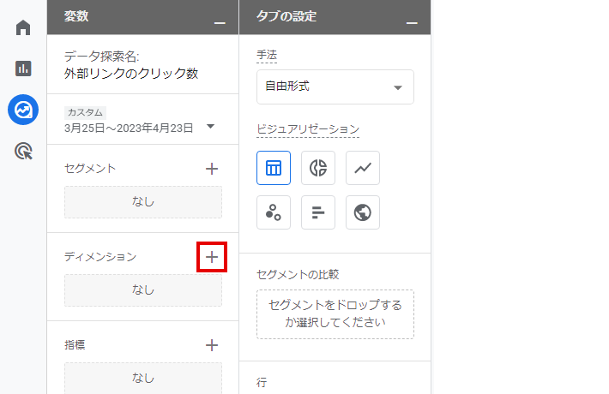Click the empty ディメンション なし box
Screen dimensions: 609x394
click(143, 290)
